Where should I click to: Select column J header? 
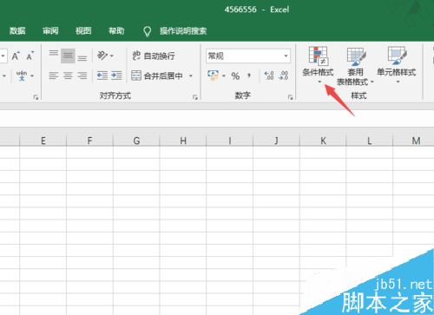tap(276, 141)
